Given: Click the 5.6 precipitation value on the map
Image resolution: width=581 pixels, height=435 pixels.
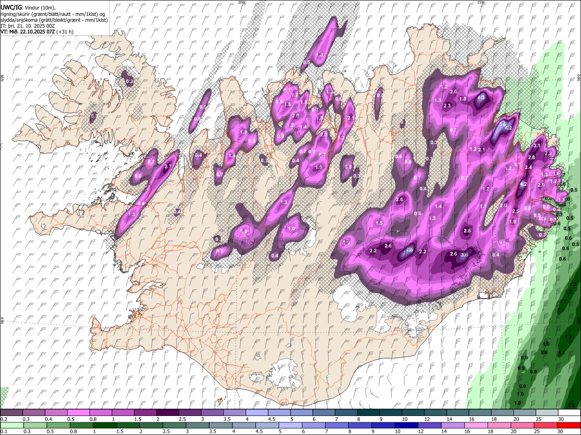Looking at the screenshot, I should tap(502, 124).
